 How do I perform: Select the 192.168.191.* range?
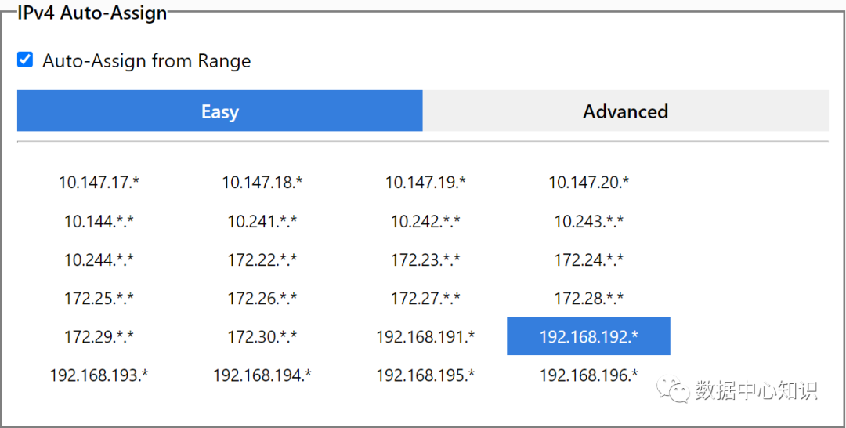tap(425, 337)
